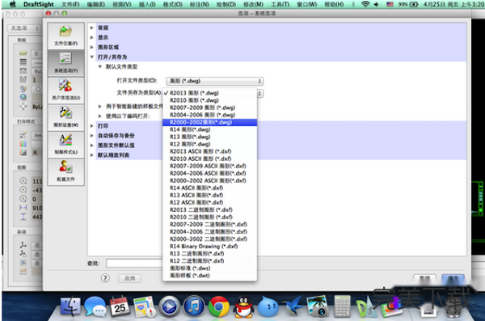
Task: Open the 帮助(H) menu
Action: pos(334,4)
